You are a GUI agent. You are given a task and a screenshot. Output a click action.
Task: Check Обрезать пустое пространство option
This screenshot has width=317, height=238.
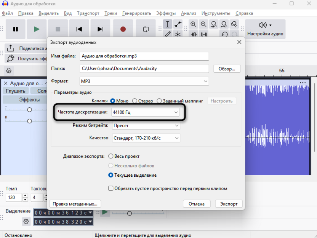(110, 188)
